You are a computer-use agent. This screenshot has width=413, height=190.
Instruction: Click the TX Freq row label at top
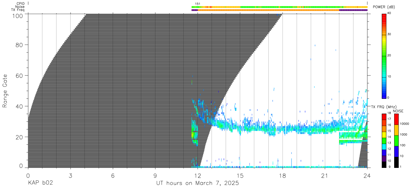[18, 10]
